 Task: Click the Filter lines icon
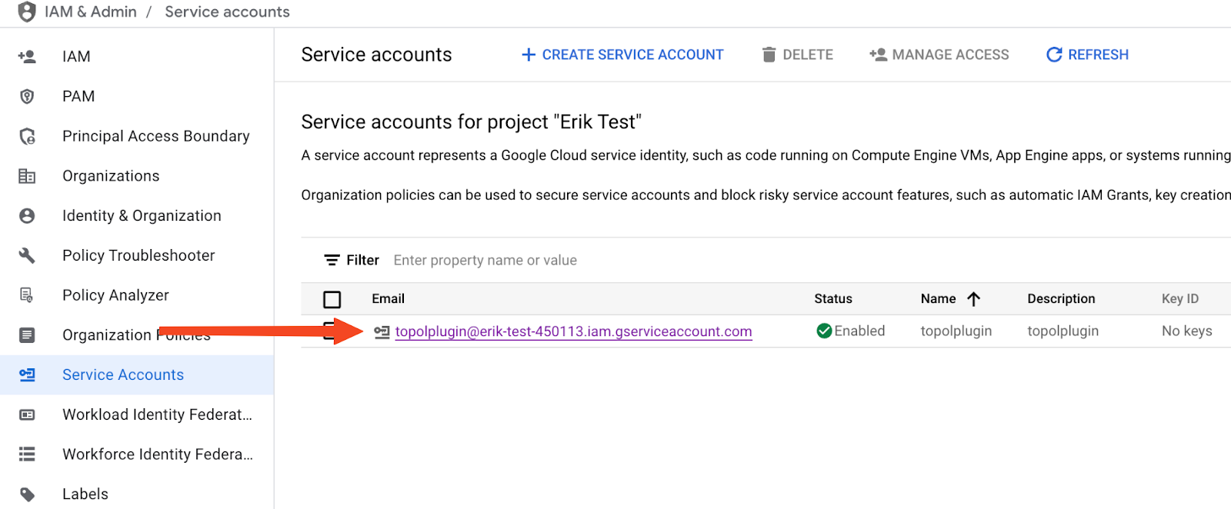coord(332,260)
